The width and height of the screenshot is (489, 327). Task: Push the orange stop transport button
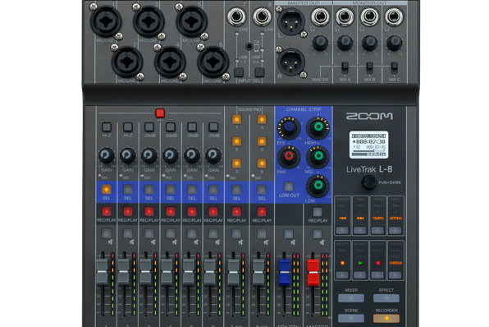coord(342,275)
